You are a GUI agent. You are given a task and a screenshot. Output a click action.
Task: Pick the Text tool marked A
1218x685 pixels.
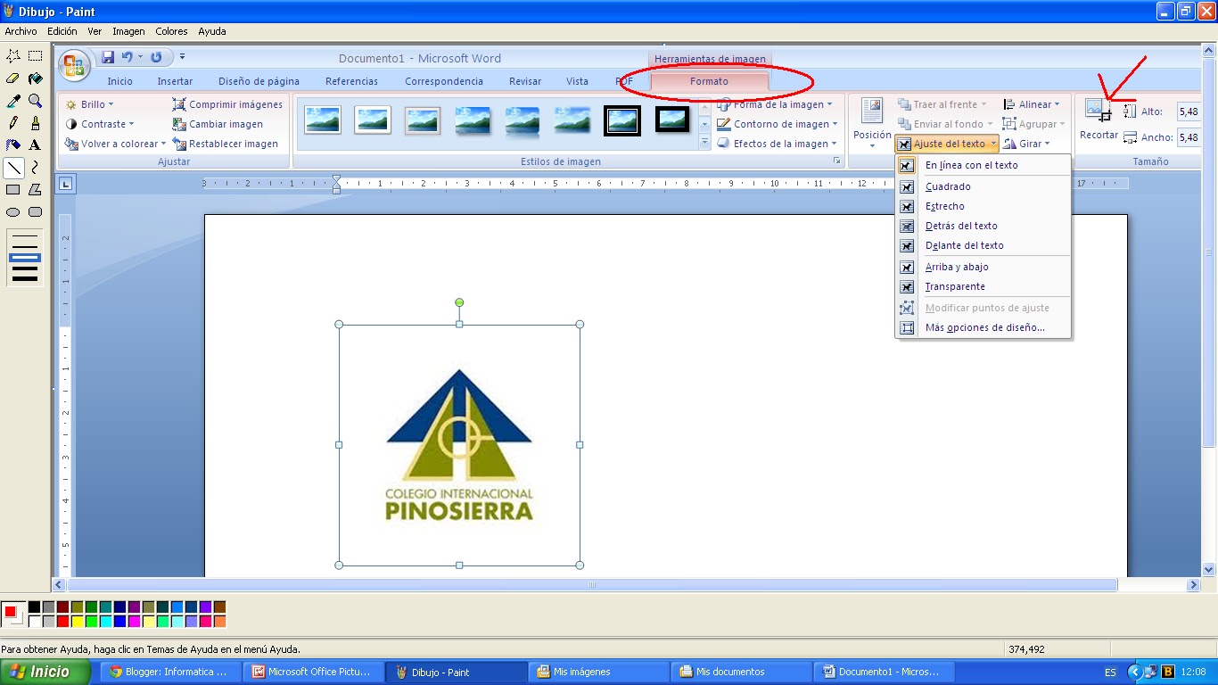(x=36, y=144)
